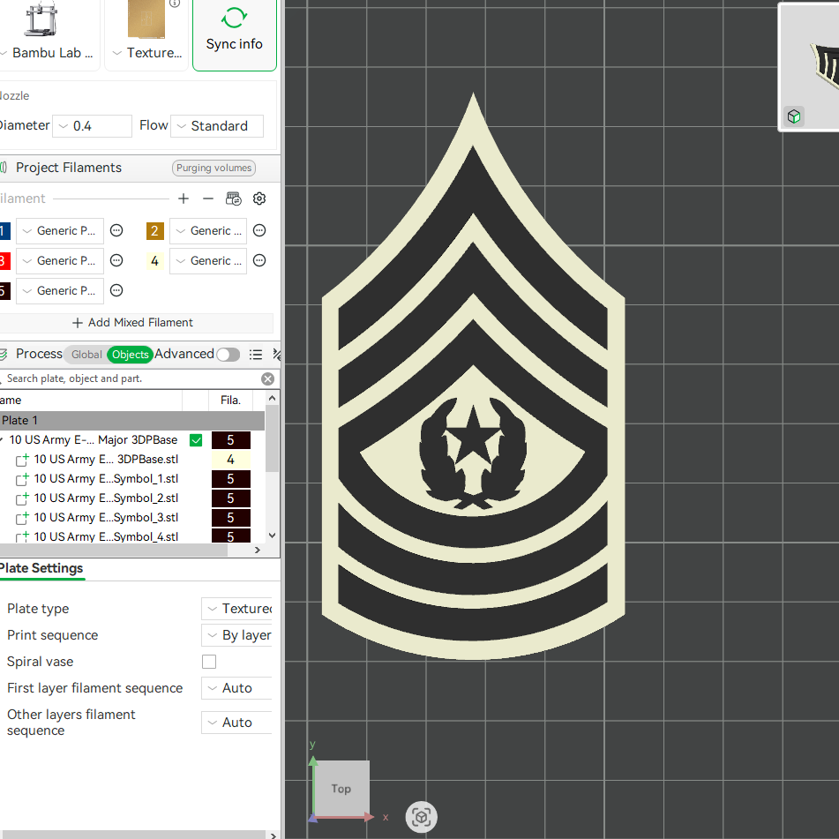Open Other layers filament sequence dropdown
Screen dimensions: 839x839
click(236, 723)
